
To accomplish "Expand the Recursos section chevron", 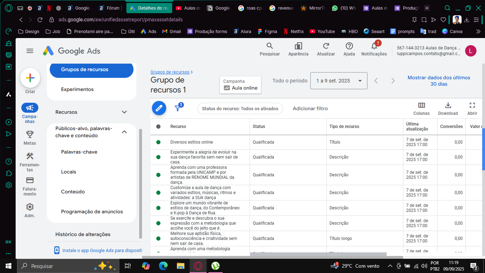I will coord(124,112).
